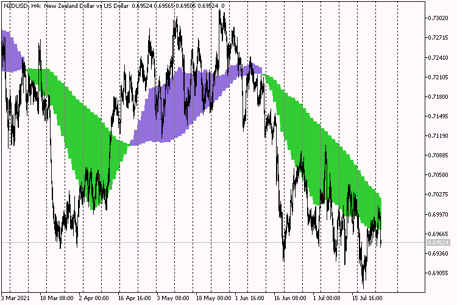
Task: Select the 1 Jun 16:00 time label
Action: (x=249, y=298)
